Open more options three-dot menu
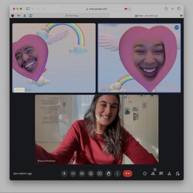This screenshot has height=193, width=193. tap(117, 173)
